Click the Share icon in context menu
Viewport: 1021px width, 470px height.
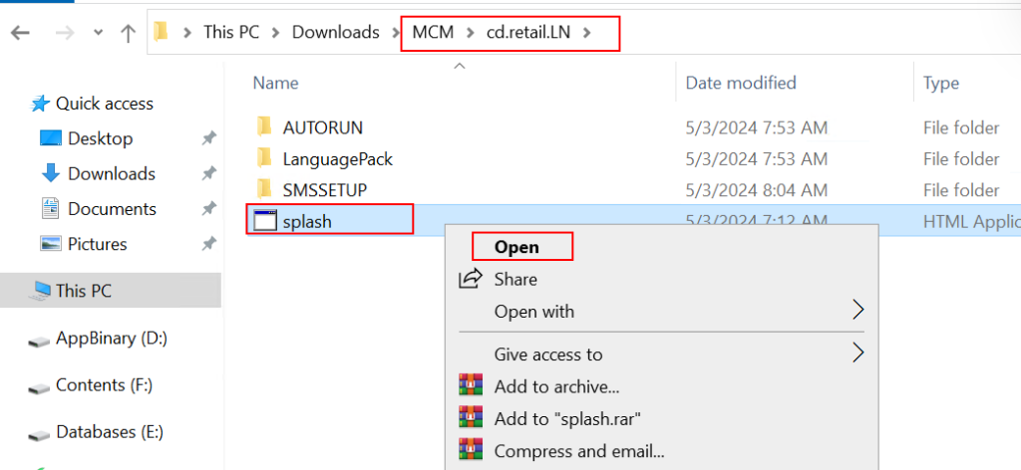pos(471,280)
